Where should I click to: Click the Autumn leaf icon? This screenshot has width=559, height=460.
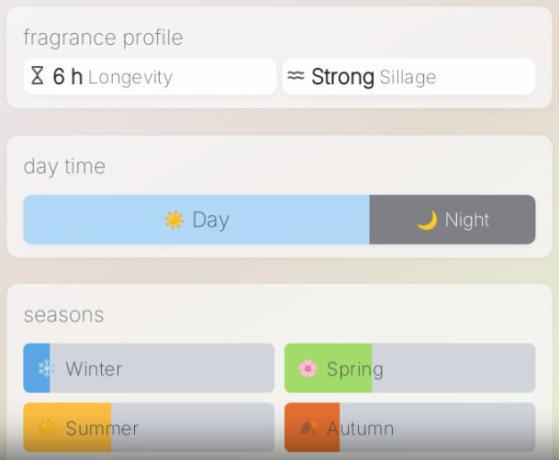307,428
